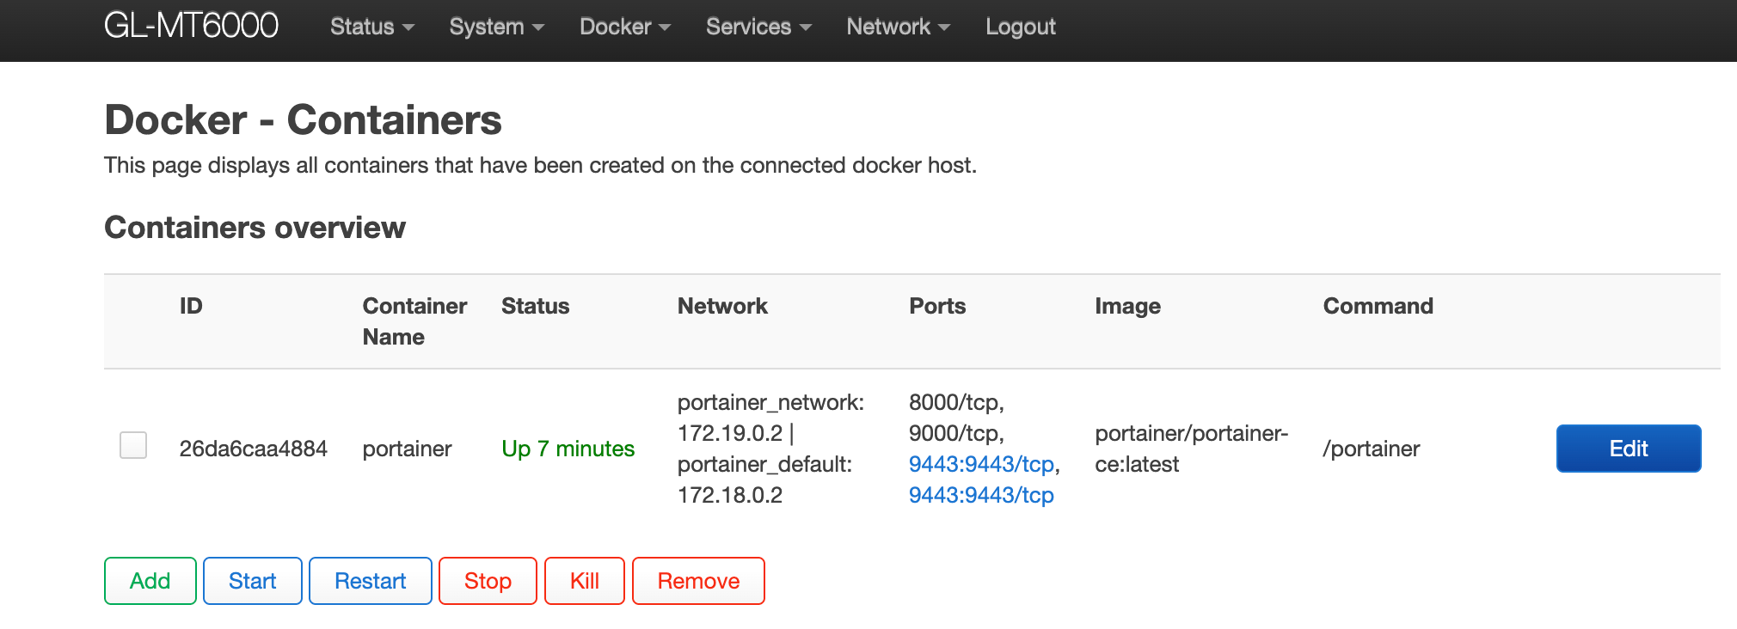Viewport: 1737px width, 629px height.
Task: Hit the Stop container button
Action: (488, 581)
